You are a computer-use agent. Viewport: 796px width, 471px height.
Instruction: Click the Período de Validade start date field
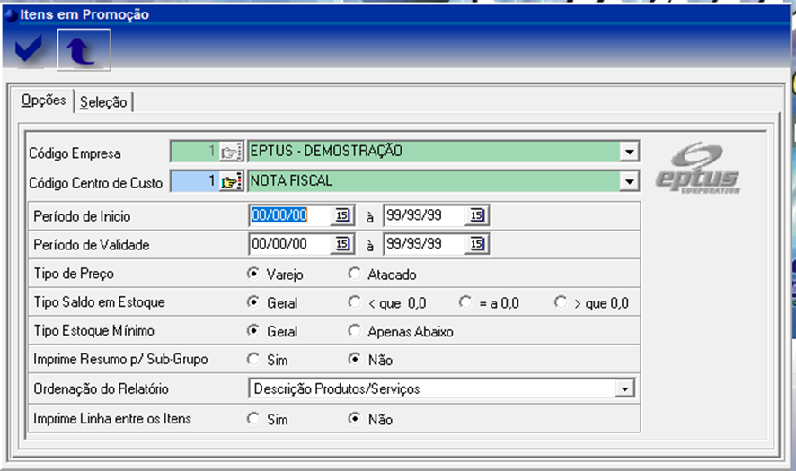pyautogui.click(x=289, y=244)
